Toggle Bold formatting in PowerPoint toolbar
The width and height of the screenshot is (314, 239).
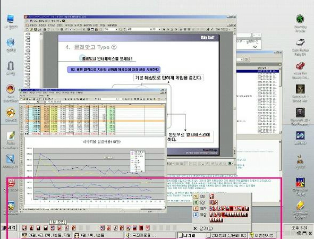point(164,29)
